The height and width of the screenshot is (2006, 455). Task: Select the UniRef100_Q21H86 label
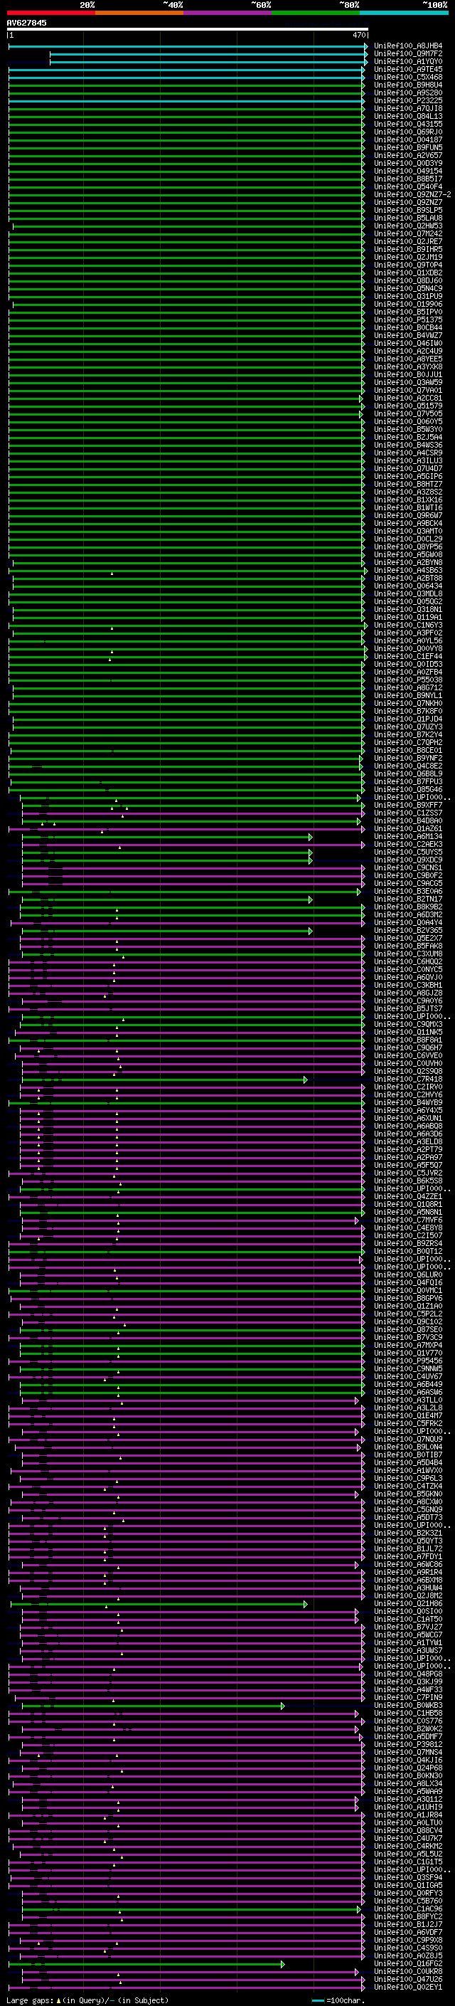point(407,1603)
